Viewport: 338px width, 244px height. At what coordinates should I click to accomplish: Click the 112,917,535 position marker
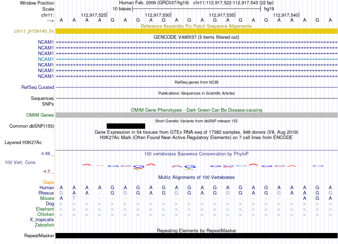tap(222, 15)
